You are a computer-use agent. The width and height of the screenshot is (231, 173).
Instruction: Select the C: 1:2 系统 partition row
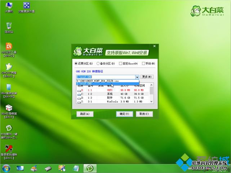[x=113, y=94]
